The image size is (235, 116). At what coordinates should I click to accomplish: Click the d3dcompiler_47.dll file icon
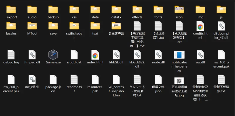221,26
